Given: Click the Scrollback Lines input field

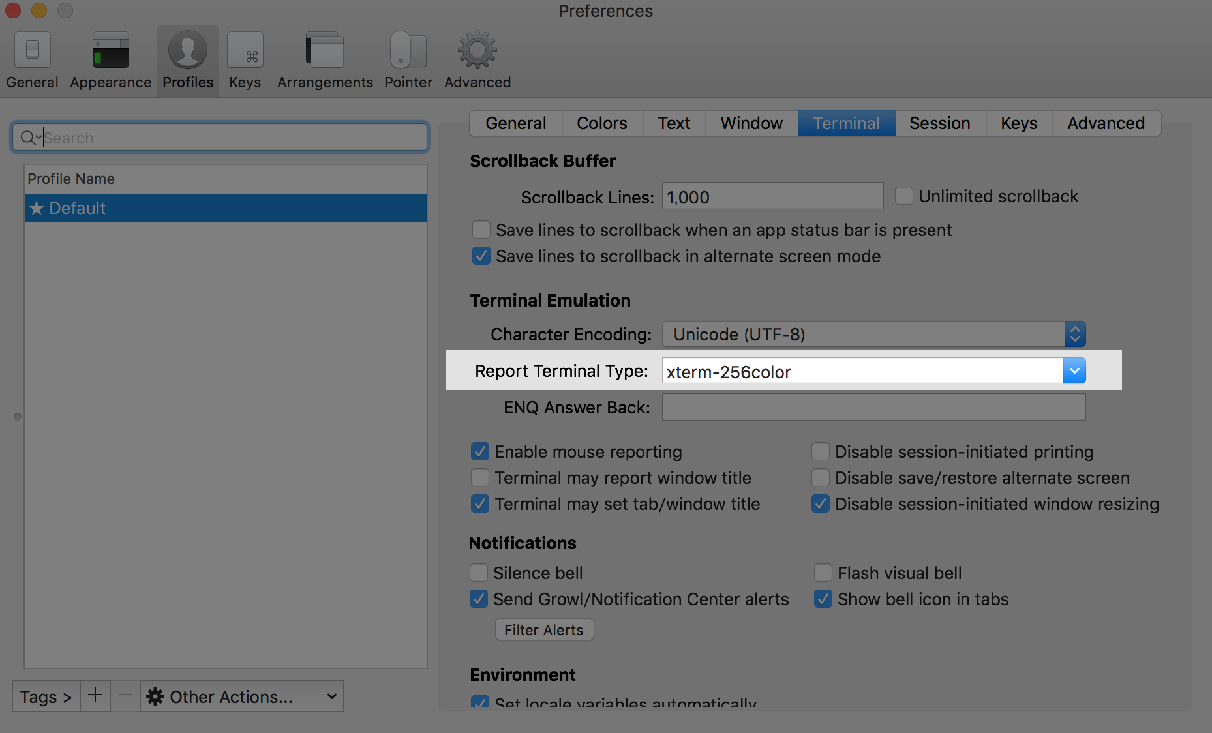Looking at the screenshot, I should tap(772, 196).
